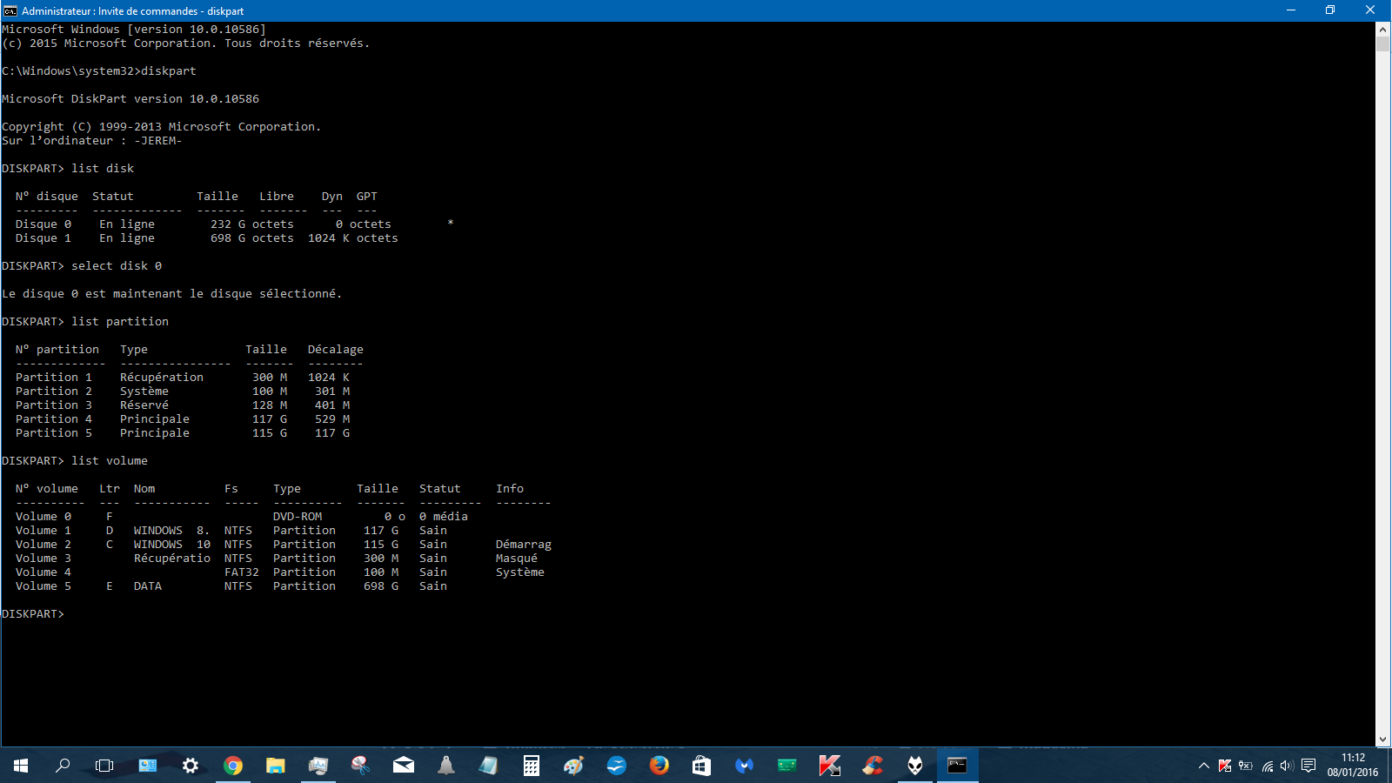1392x783 pixels.
Task: Click the scrollbar down arrow in console
Action: [1382, 739]
